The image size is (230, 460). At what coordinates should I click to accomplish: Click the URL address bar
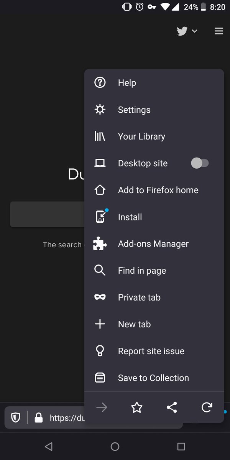(94, 417)
